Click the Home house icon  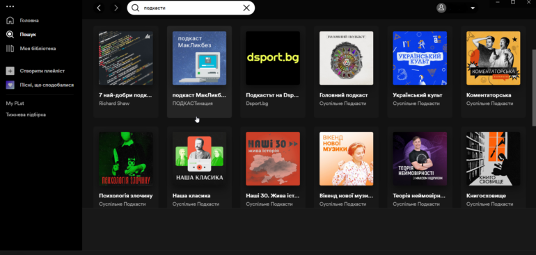(10, 20)
